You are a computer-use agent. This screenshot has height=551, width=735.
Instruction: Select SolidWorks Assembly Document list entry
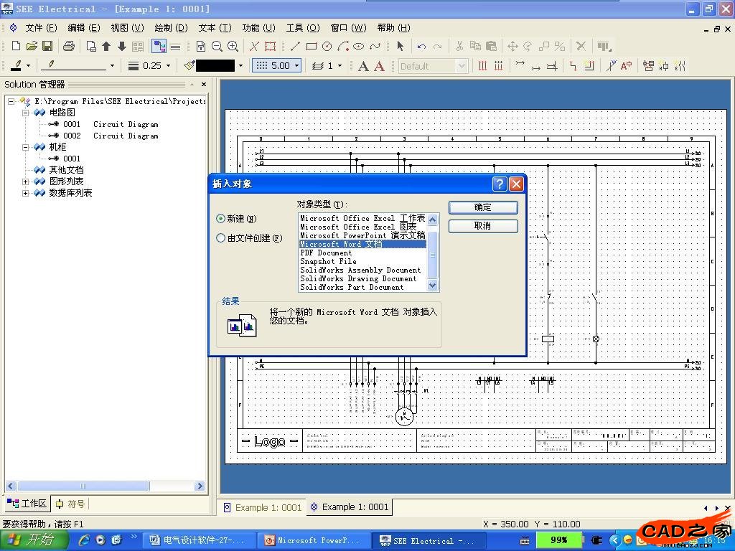pyautogui.click(x=360, y=270)
